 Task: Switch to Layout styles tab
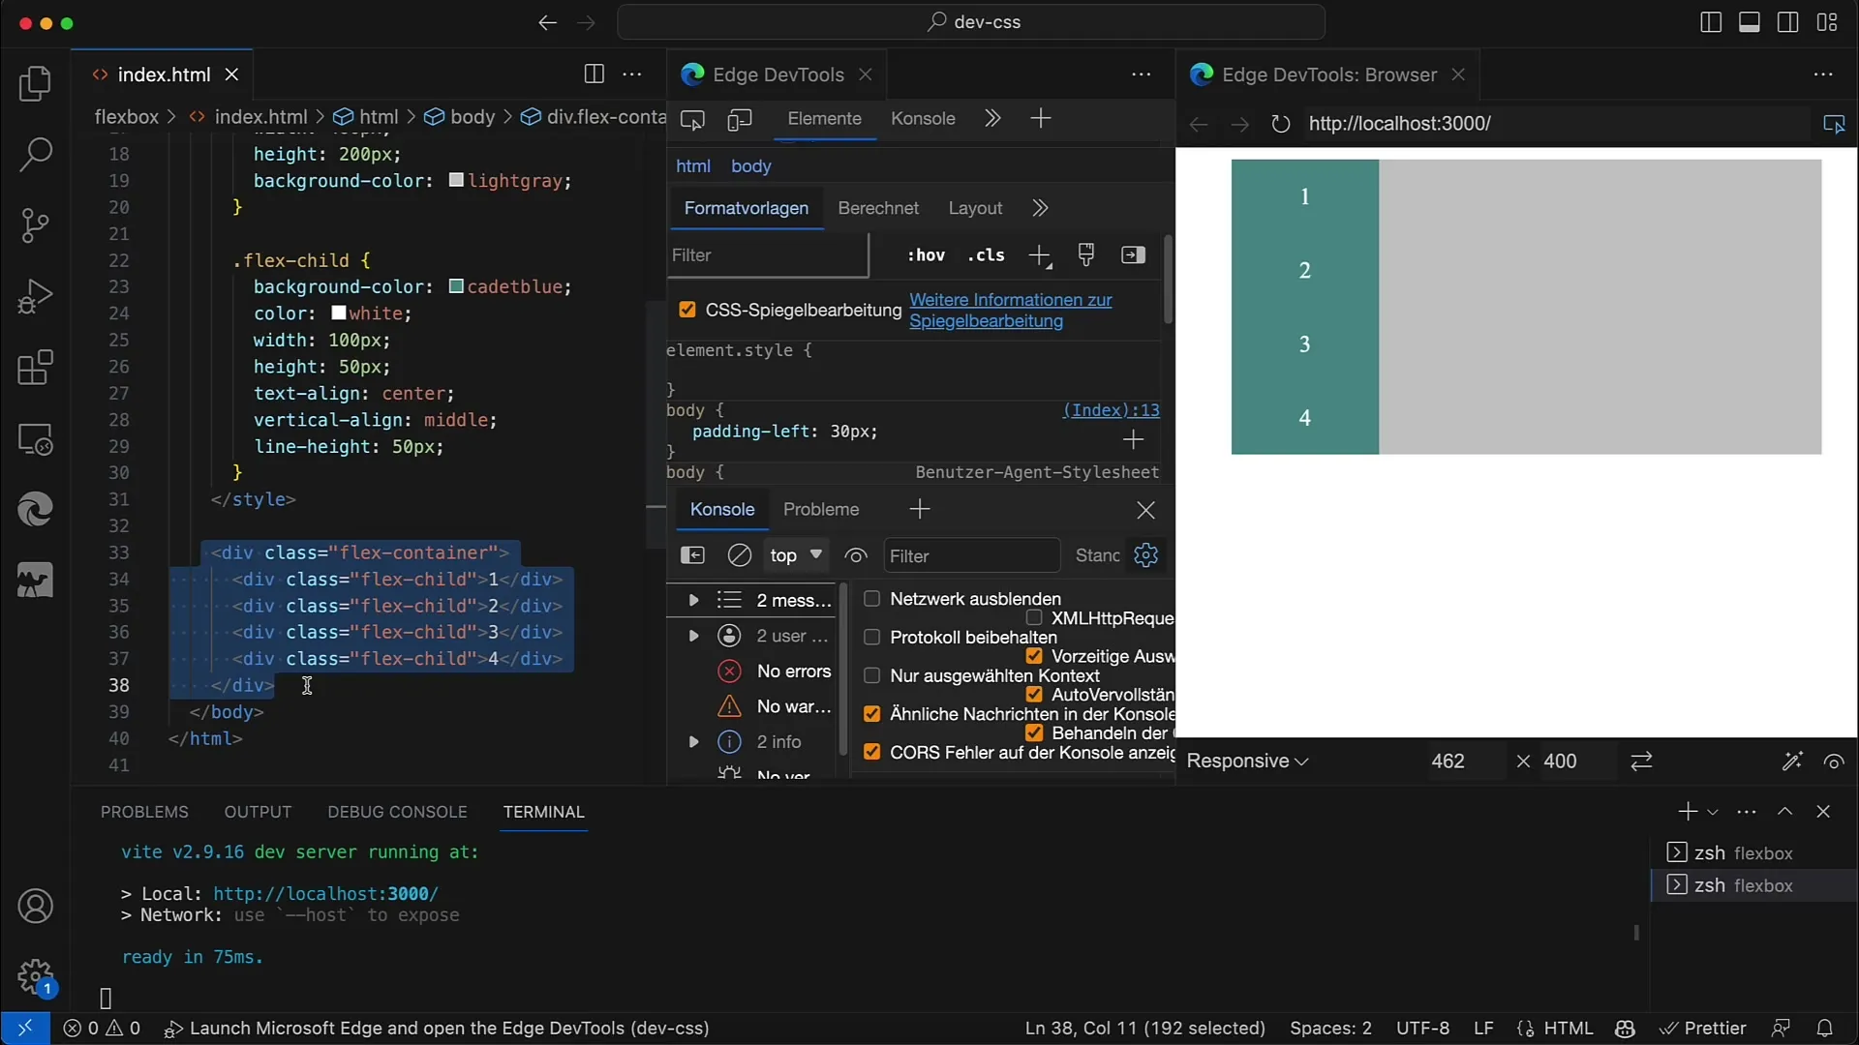tap(975, 208)
